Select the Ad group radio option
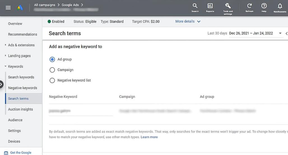This screenshot has width=288, height=155. click(52, 59)
